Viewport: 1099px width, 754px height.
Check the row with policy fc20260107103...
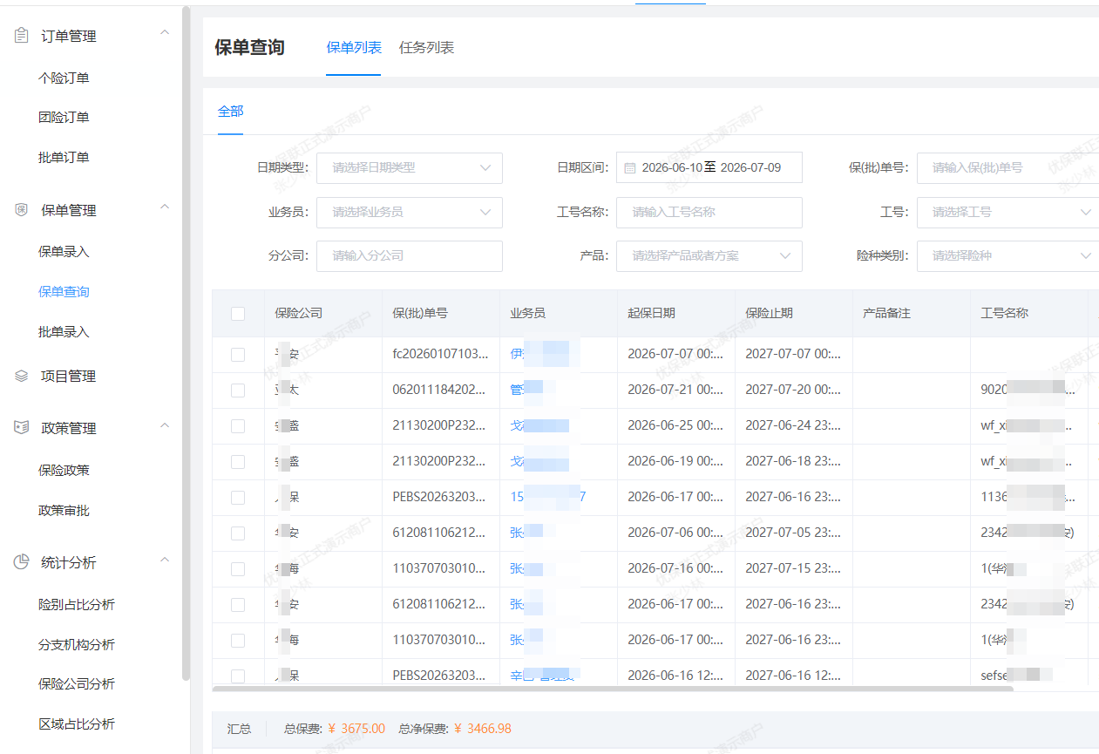click(238, 355)
